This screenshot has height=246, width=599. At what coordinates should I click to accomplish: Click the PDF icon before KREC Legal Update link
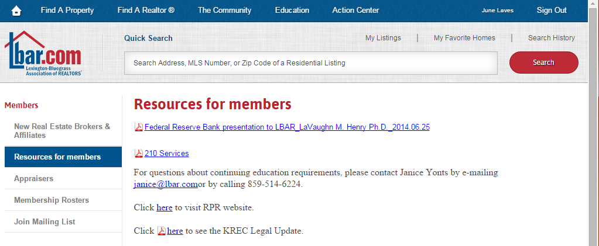point(162,231)
